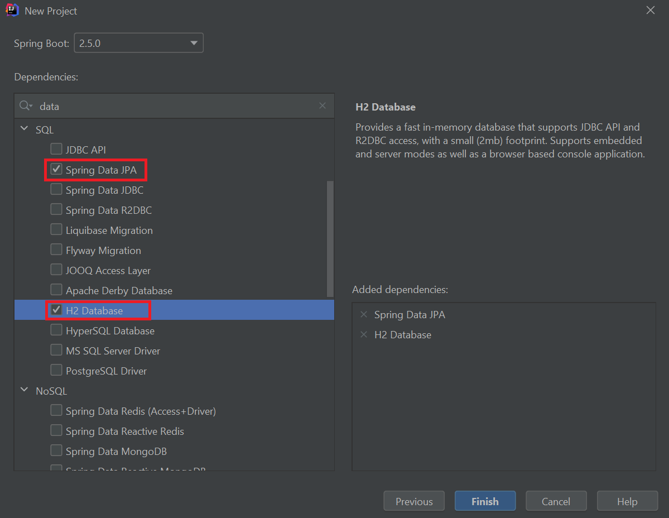Click the search magnifier icon in dependencies
This screenshot has height=518, width=669.
25,106
